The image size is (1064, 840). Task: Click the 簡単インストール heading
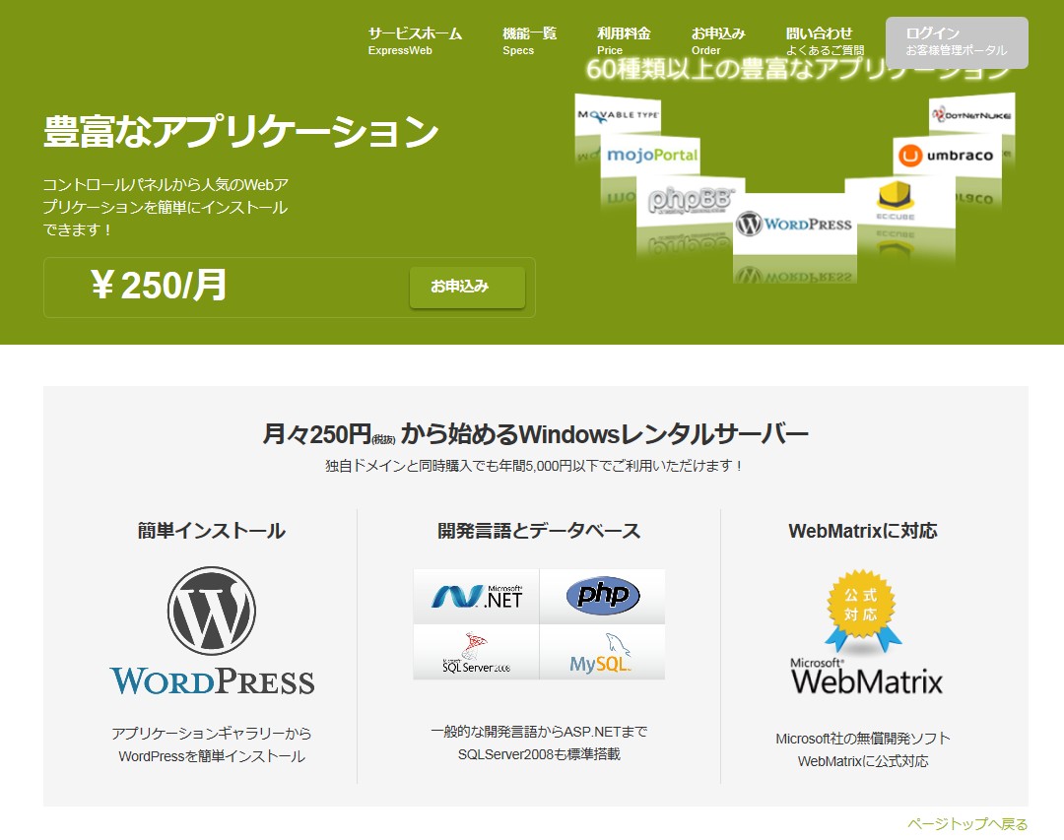pos(212,531)
